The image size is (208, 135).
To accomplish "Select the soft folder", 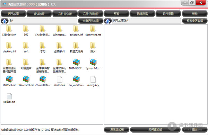I will [x=26, y=48].
